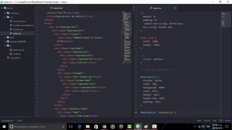Click the unsaved-changes dot on styles.css tab
The image size is (232, 130).
[x=175, y=8]
